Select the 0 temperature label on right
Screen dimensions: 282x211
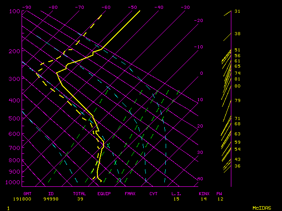coord(201,73)
